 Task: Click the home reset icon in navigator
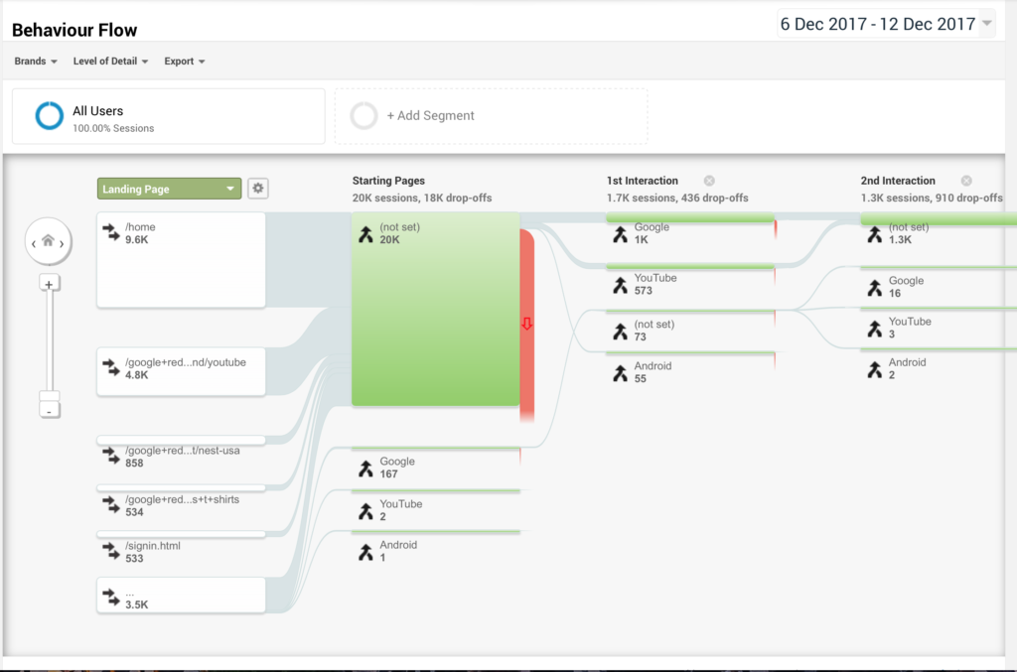coord(48,241)
